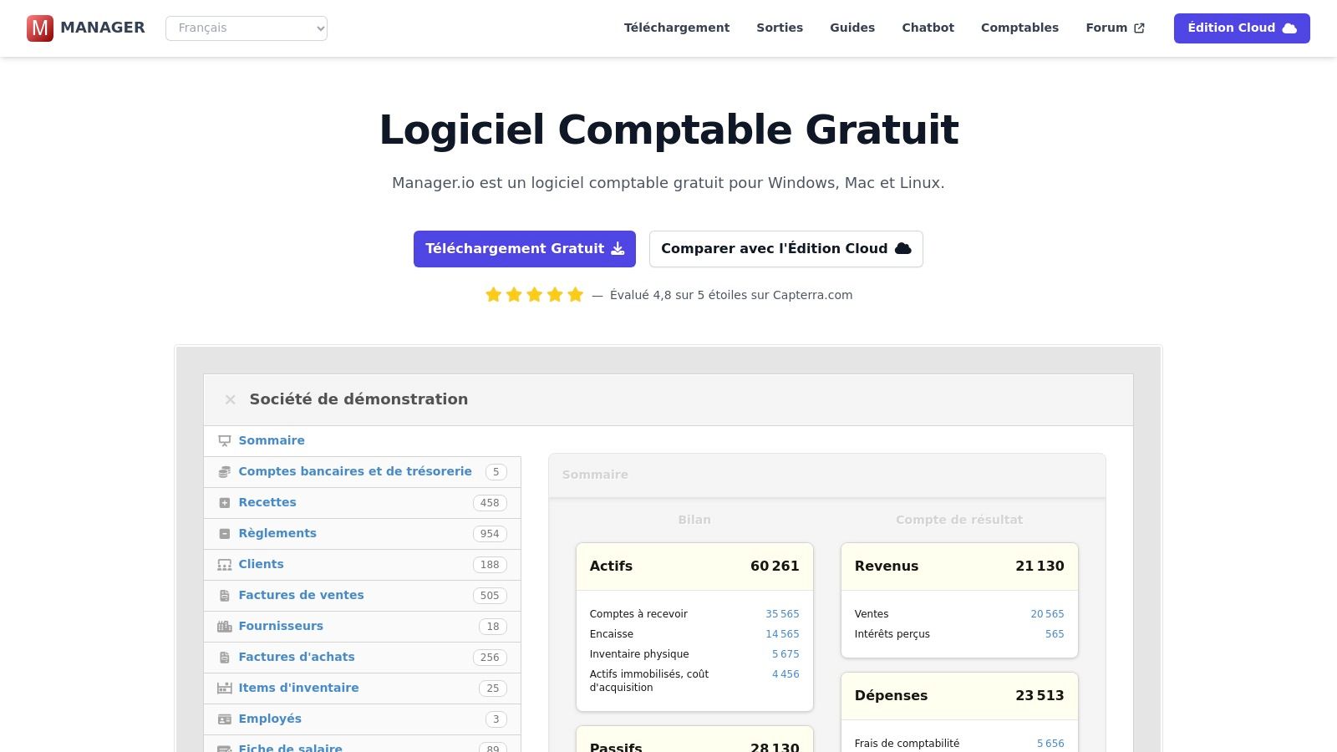Open the Forum external link
1337x752 pixels.
coord(1116,28)
